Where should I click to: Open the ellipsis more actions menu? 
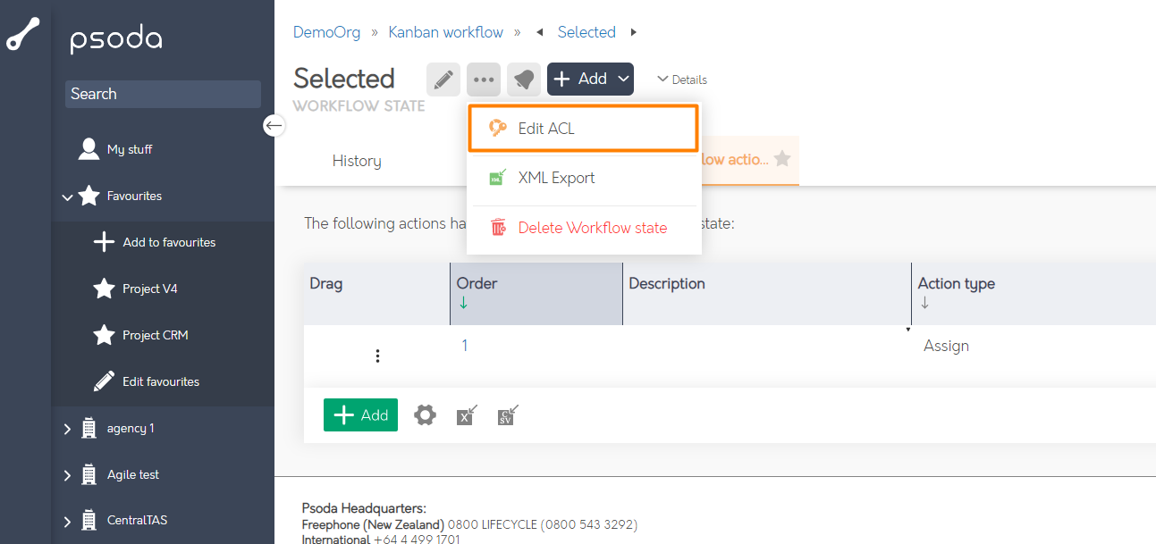coord(484,79)
